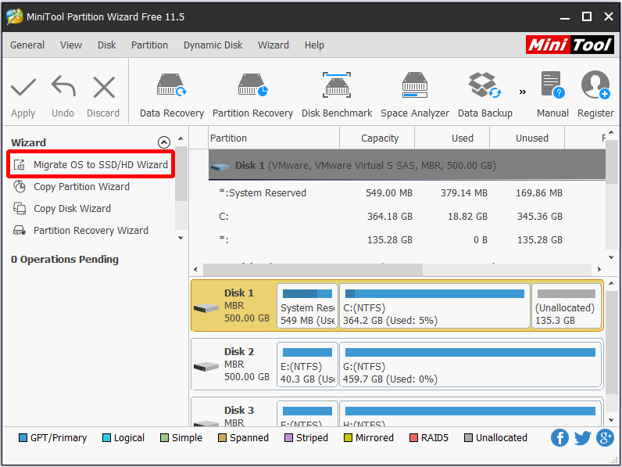The image size is (622, 467).
Task: Open the Dynamic Disk menu
Action: click(213, 45)
